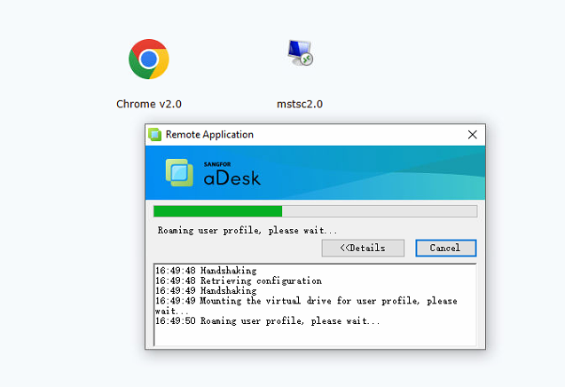Click the mstsc2.0 label text
Viewport: 565px width, 387px height.
tap(300, 104)
